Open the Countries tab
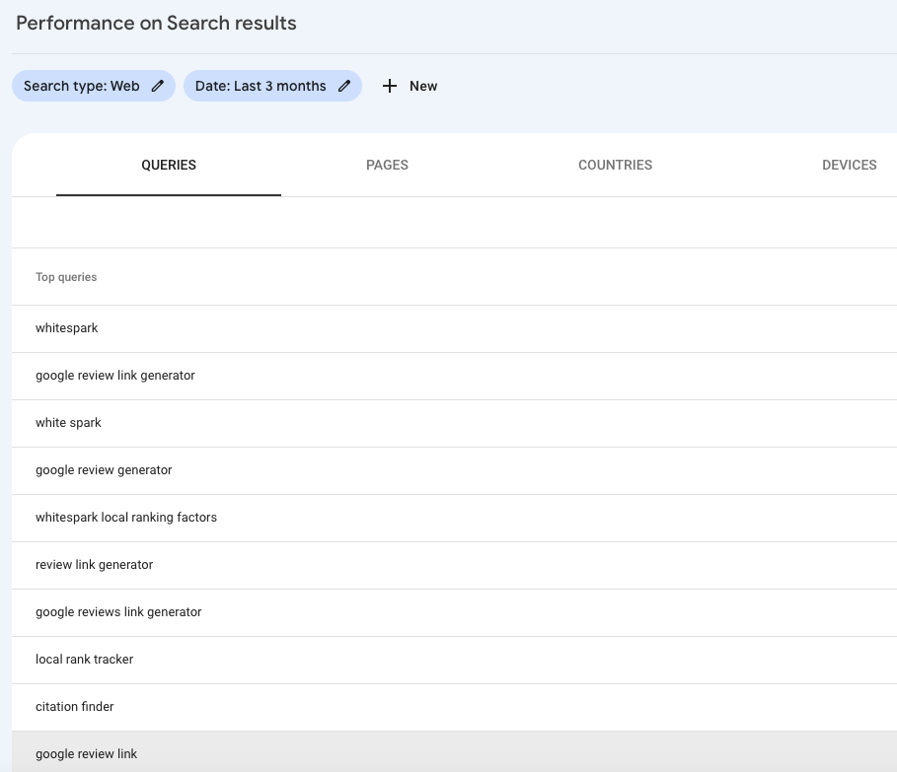The image size is (897, 772). 615,165
